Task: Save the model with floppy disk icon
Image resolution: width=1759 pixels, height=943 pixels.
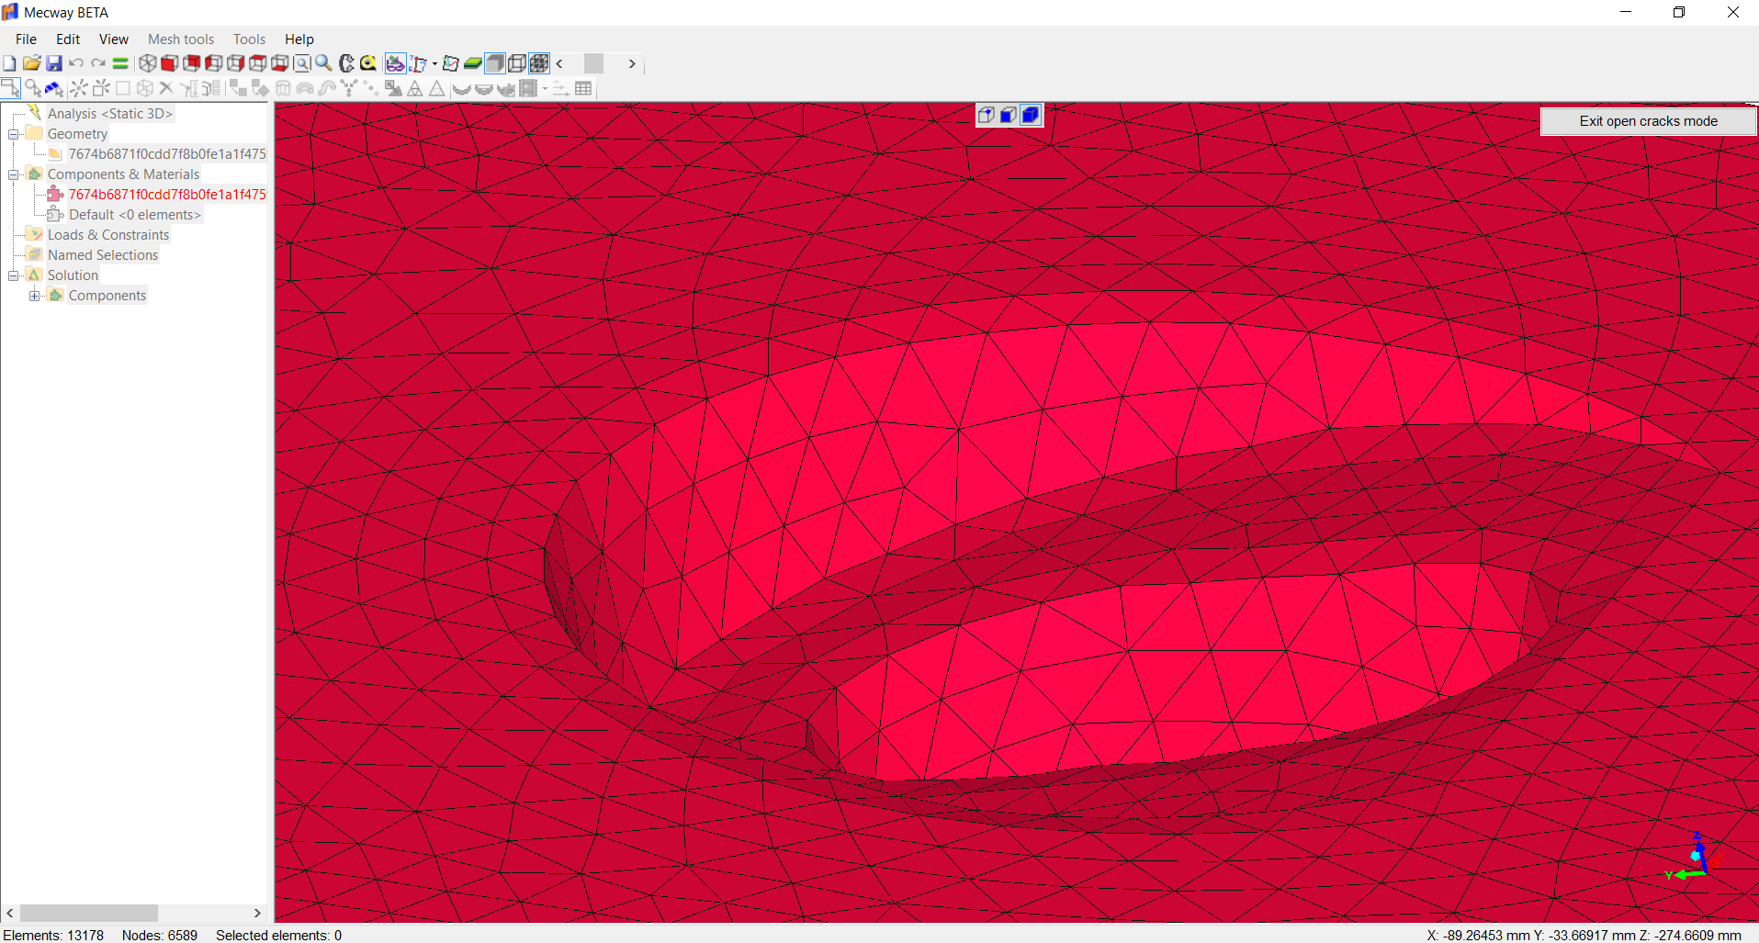Action: [54, 63]
